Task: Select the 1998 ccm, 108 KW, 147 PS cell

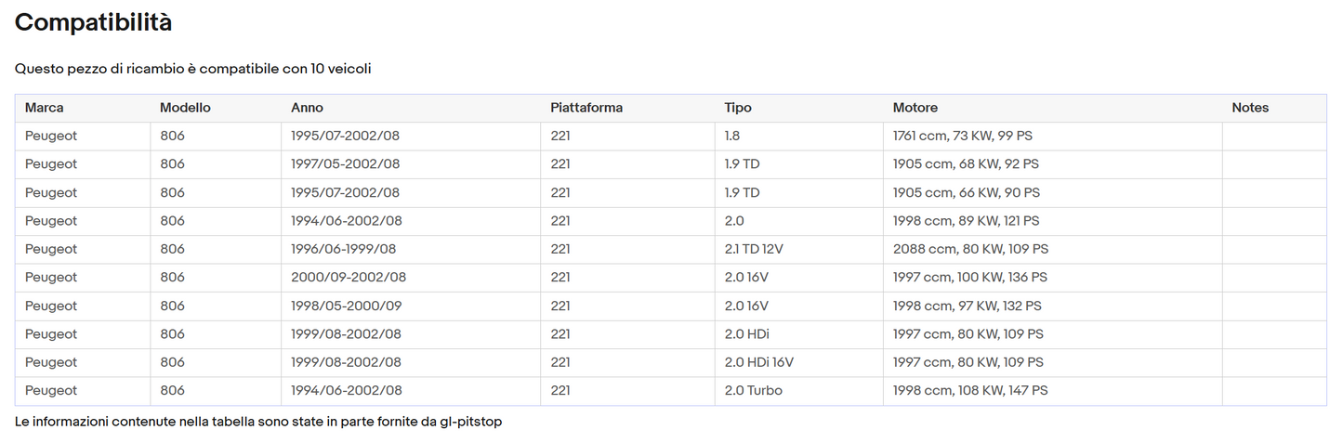Action: tap(970, 391)
